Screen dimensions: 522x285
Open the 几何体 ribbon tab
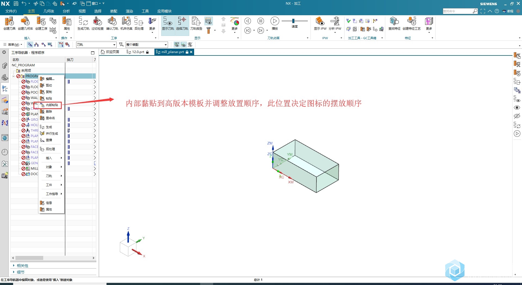[x=49, y=11]
